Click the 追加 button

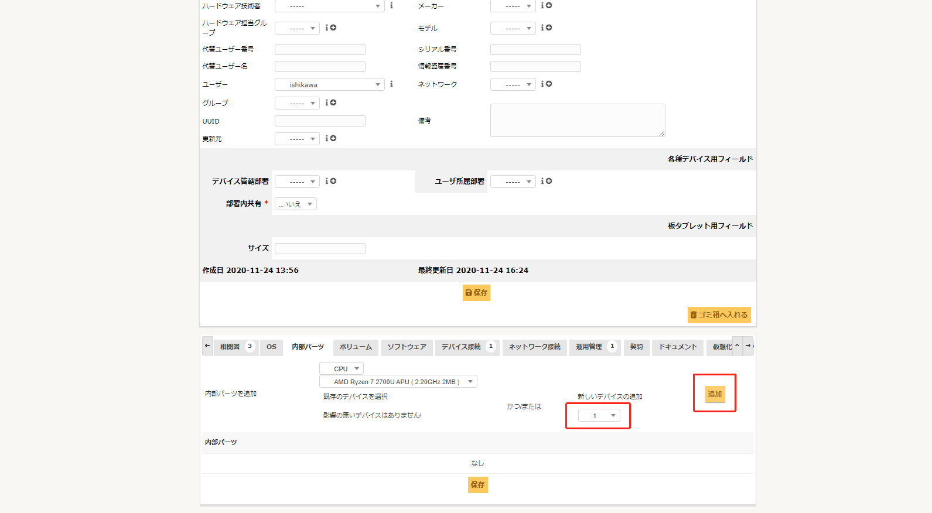(x=715, y=394)
